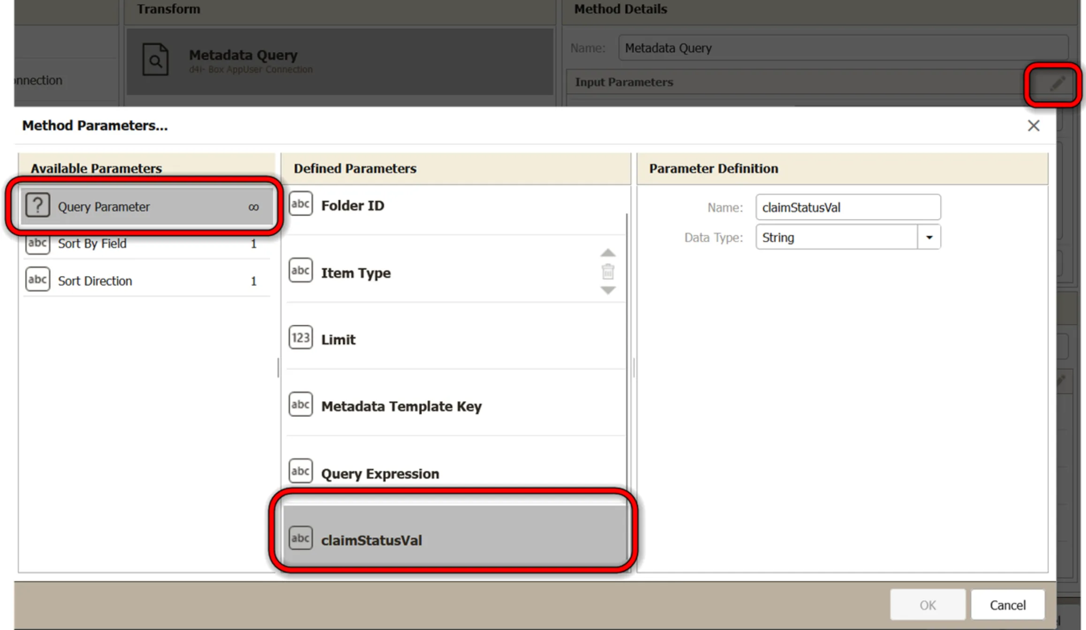The height and width of the screenshot is (630, 1086).
Task: Open the Data Type String dropdown
Action: (x=848, y=237)
